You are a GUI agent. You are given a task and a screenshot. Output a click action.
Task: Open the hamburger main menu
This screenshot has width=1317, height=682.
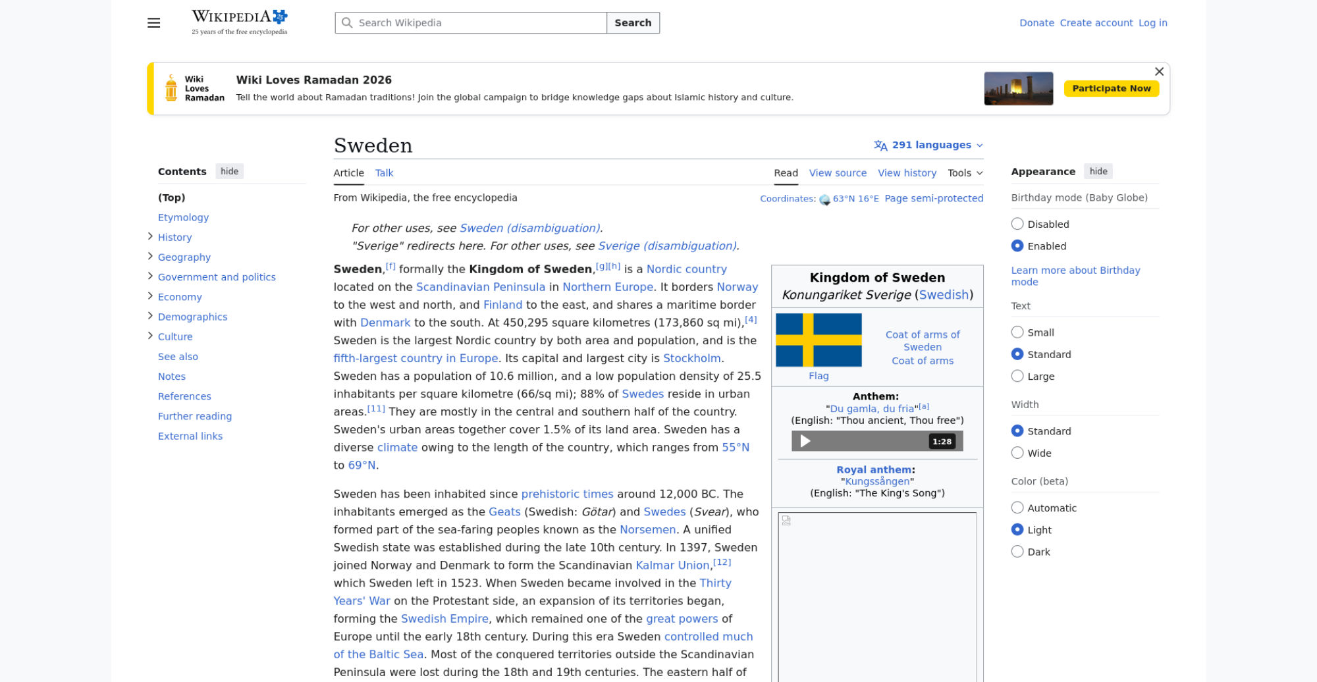tap(153, 23)
